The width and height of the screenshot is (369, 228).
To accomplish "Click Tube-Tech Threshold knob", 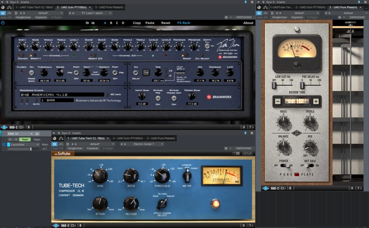I will [x=162, y=176].
